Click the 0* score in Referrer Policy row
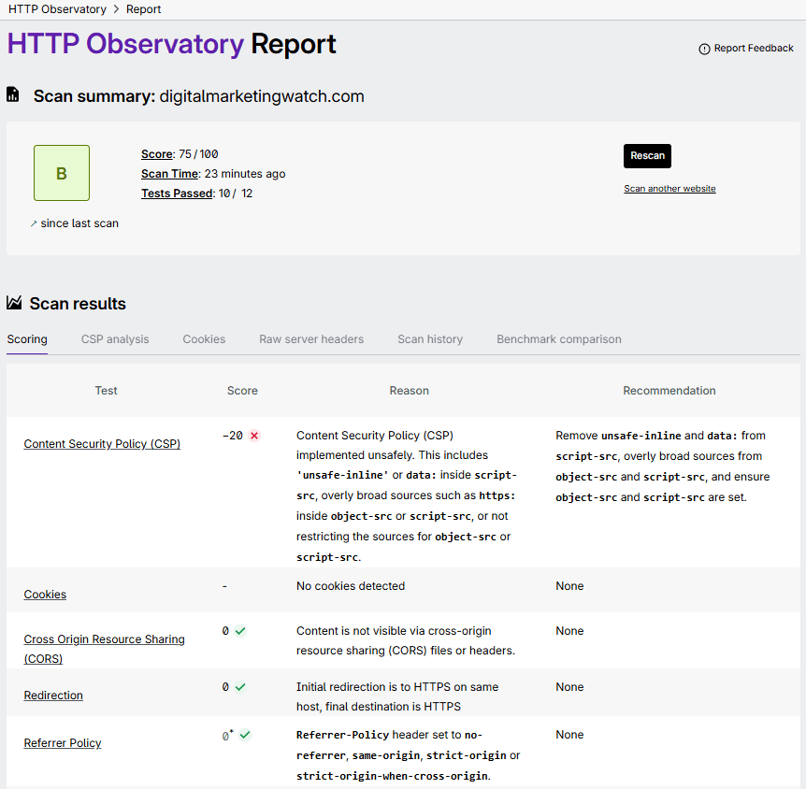The image size is (806, 789). click(227, 735)
